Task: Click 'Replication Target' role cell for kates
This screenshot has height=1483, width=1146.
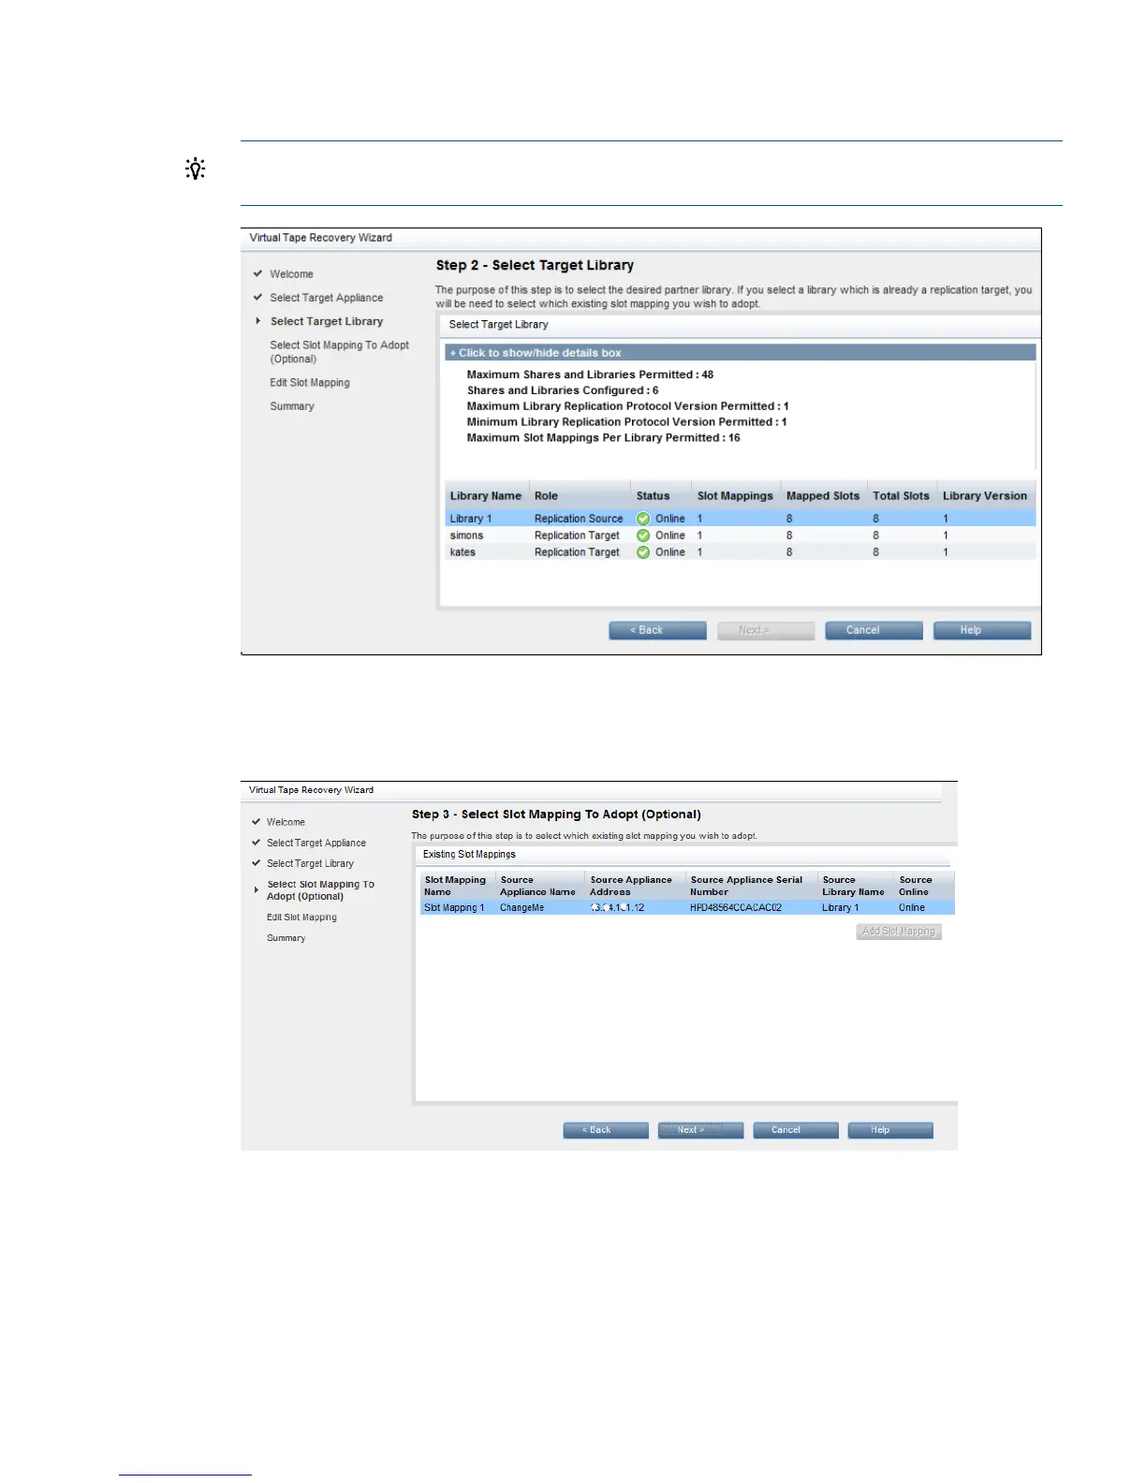Action: coord(577,552)
